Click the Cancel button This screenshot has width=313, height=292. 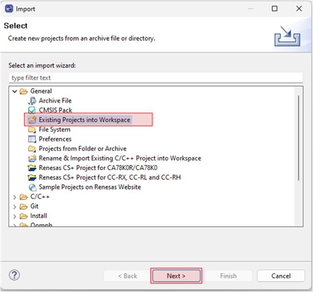[281, 276]
